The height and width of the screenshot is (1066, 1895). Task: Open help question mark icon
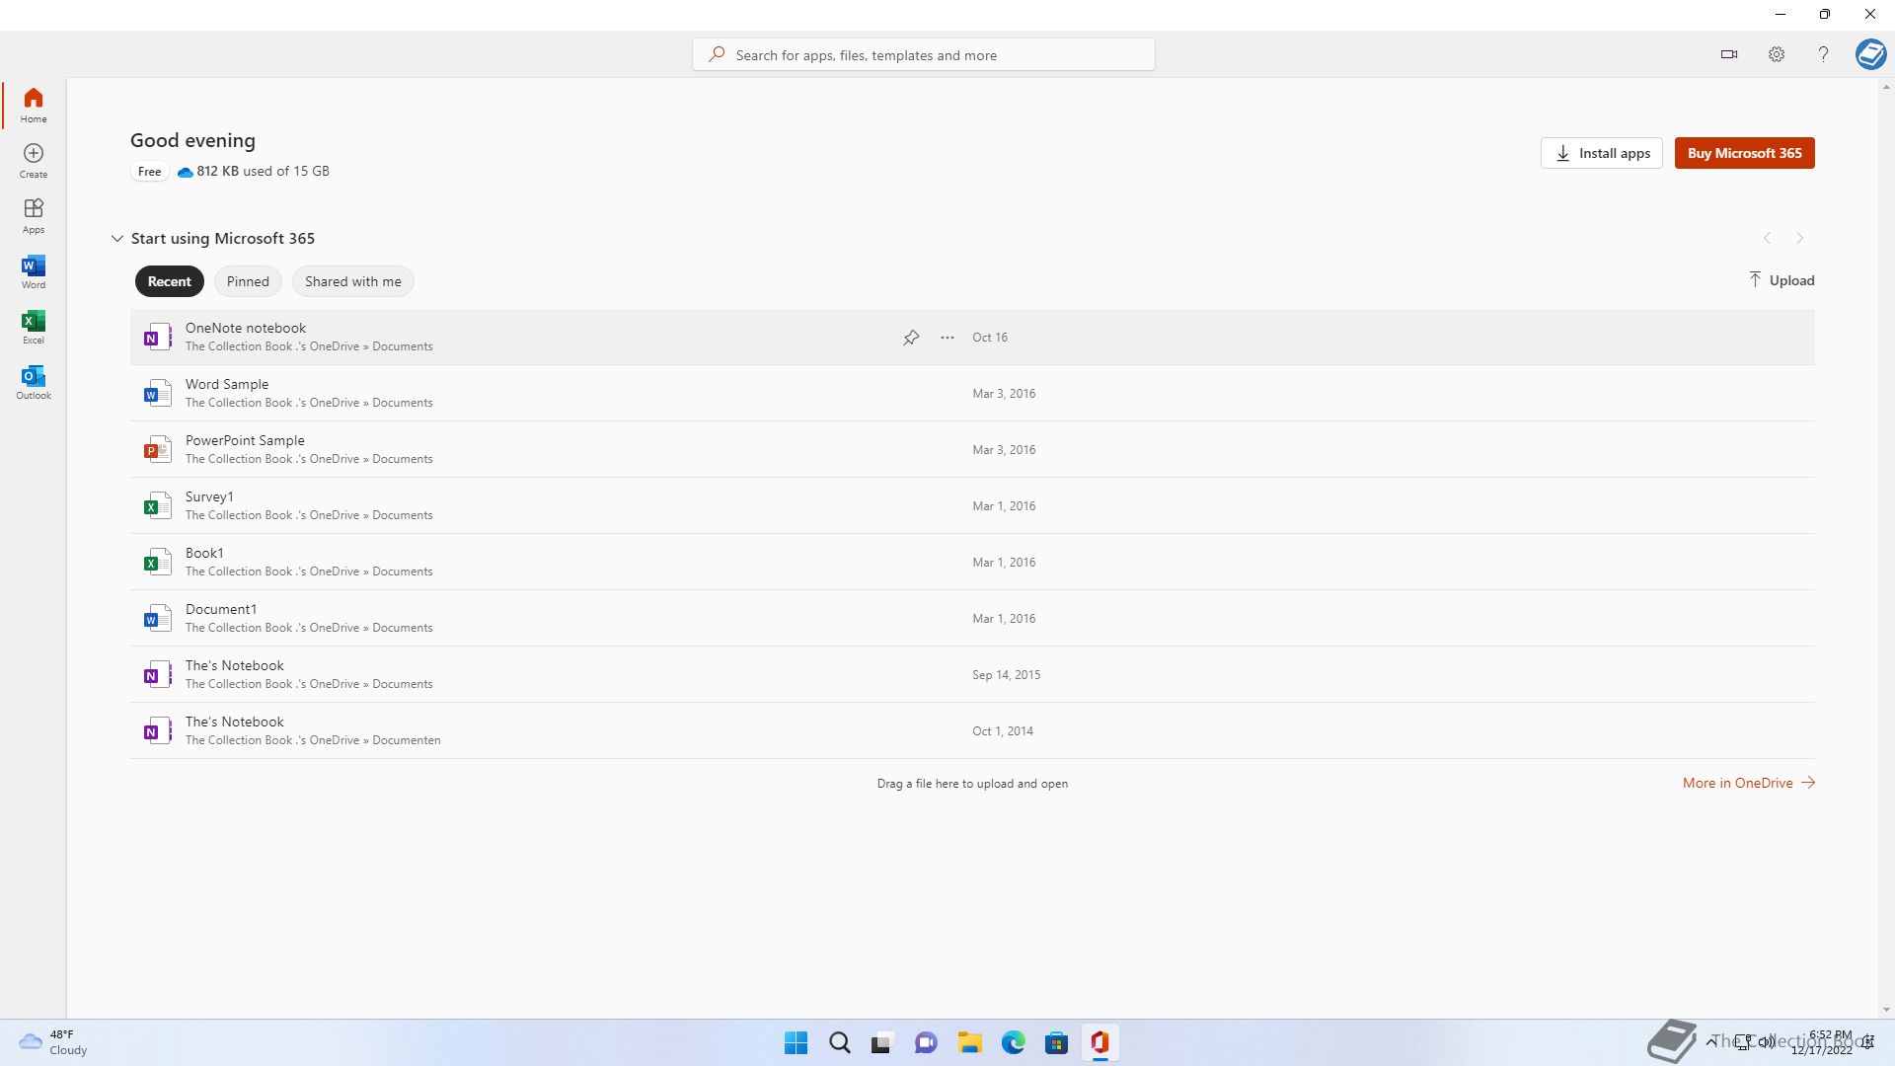click(1823, 54)
